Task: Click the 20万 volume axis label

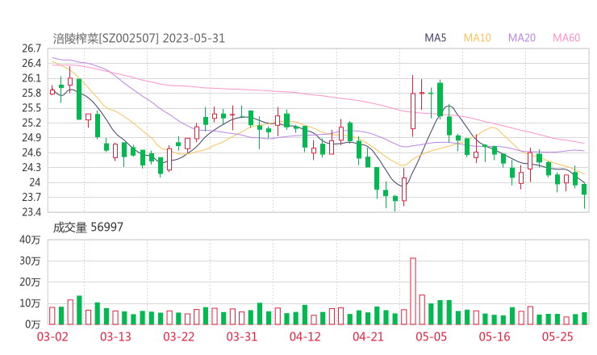Action: [30, 282]
